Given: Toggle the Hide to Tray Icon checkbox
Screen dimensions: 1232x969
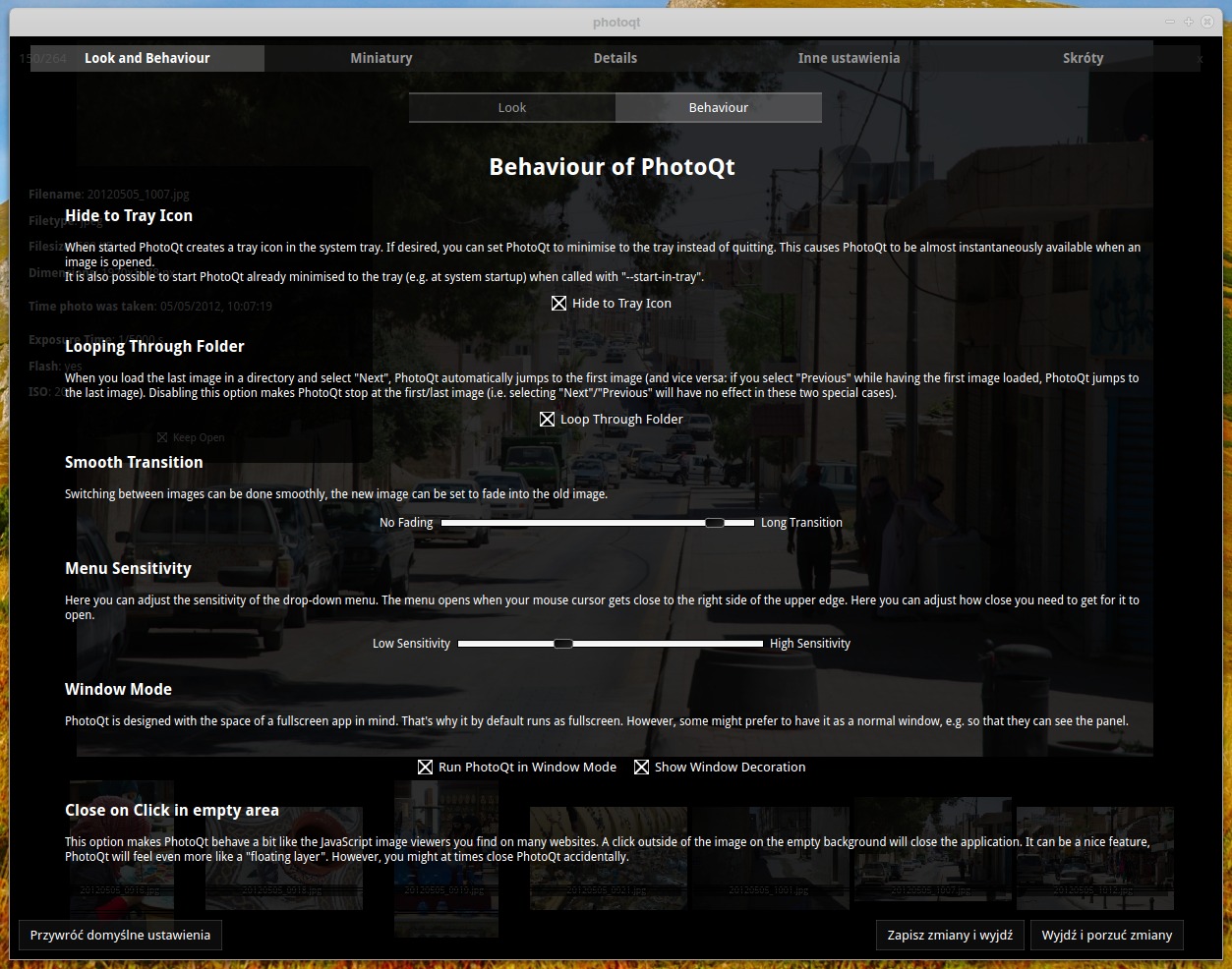Looking at the screenshot, I should point(558,304).
